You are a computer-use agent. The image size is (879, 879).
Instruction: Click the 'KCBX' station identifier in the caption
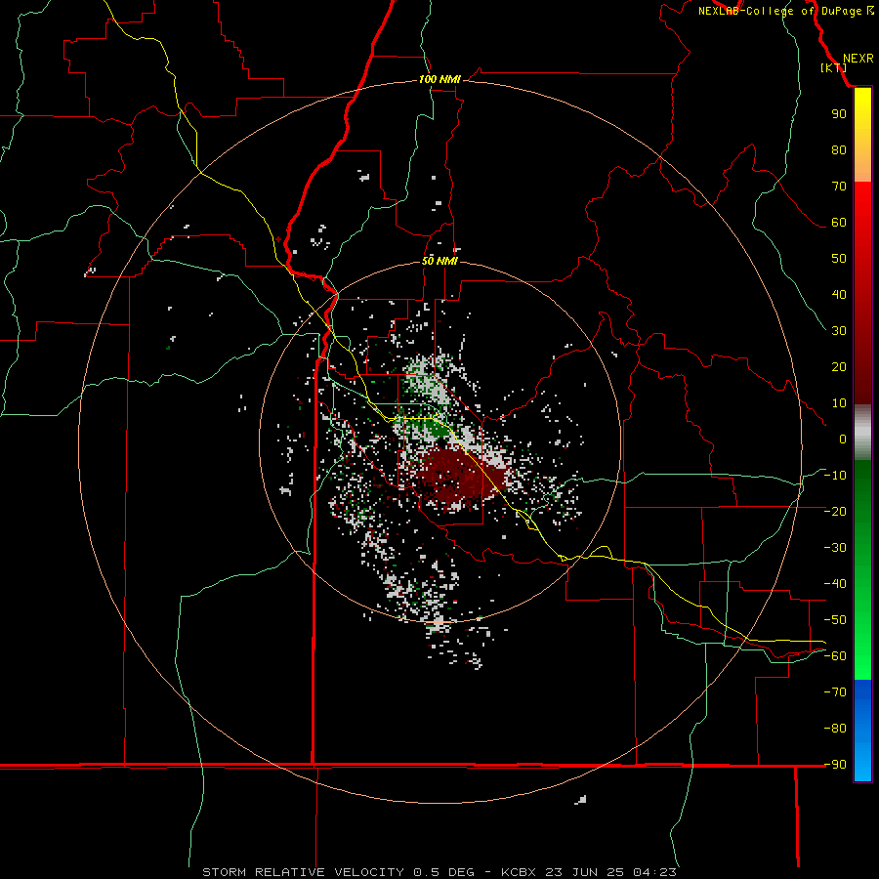coord(519,872)
